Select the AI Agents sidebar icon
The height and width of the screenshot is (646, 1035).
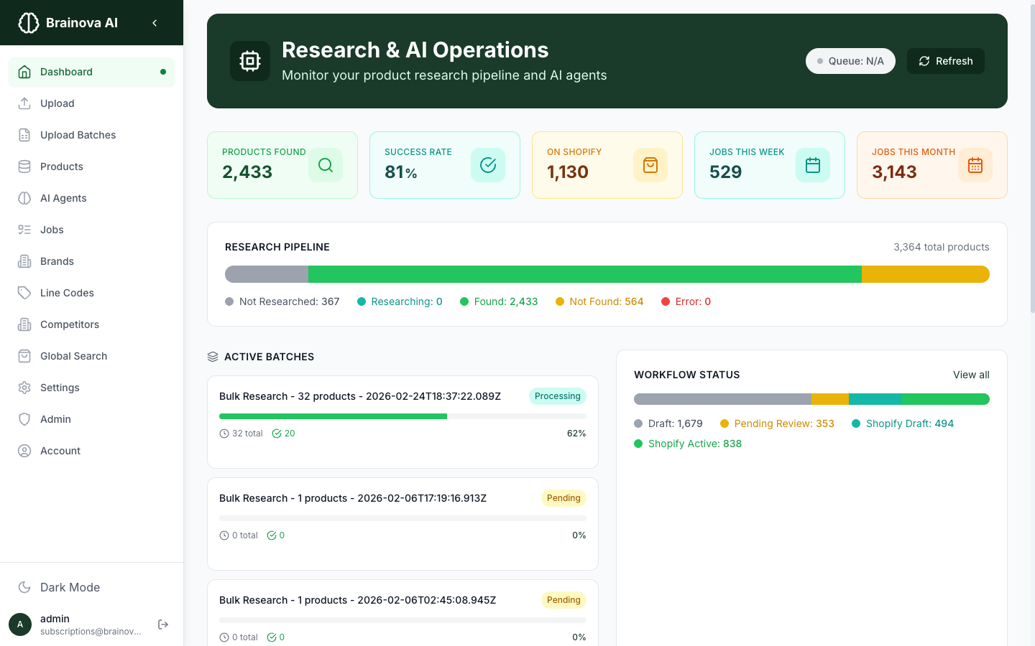click(x=24, y=198)
